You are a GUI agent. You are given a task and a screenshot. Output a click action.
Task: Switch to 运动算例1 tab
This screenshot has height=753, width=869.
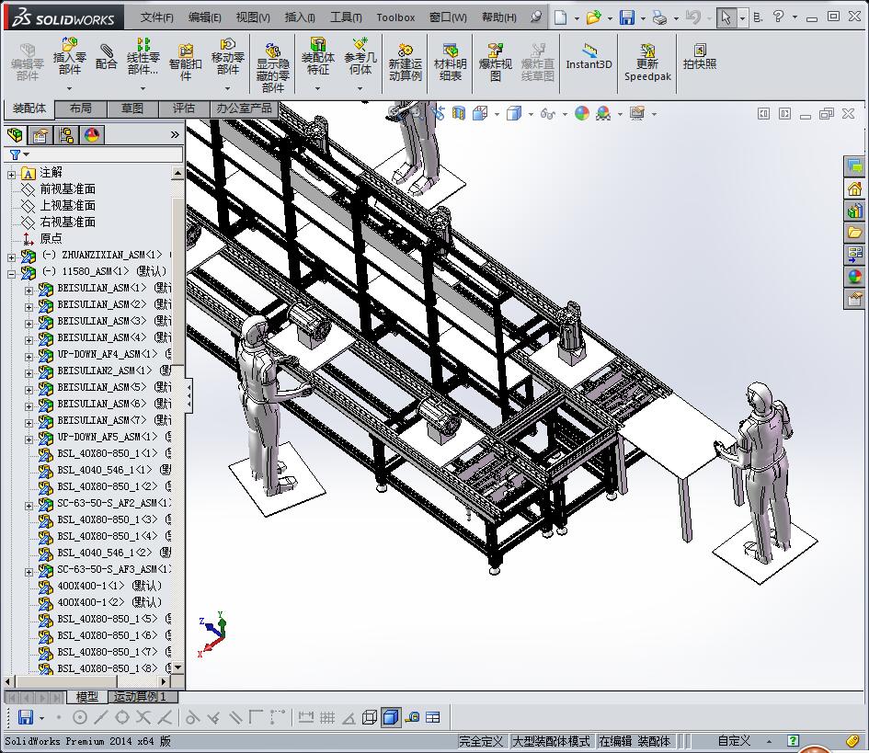pos(140,697)
